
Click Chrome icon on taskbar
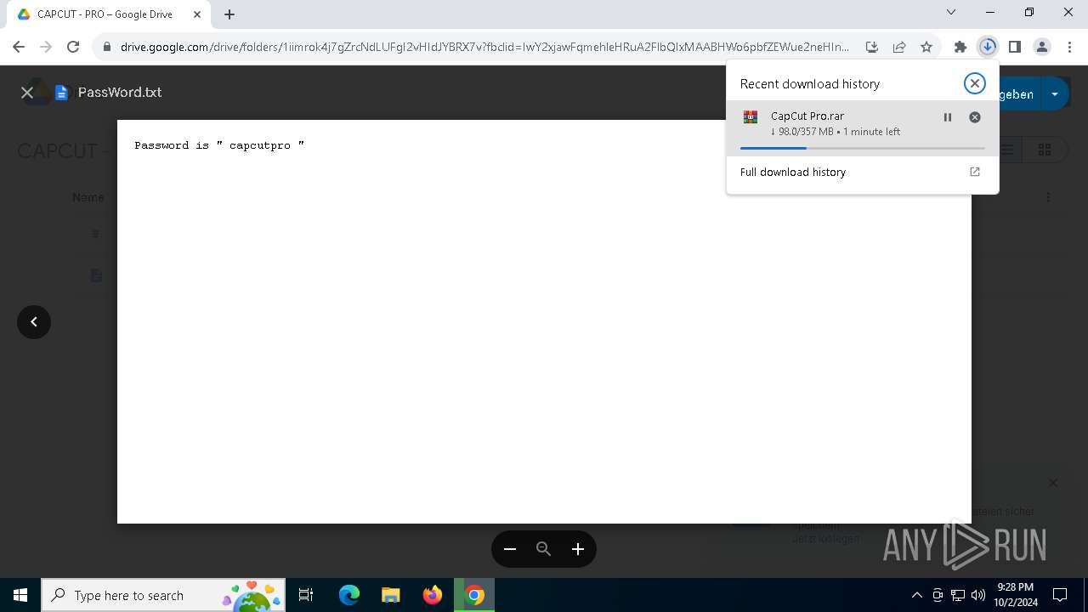[474, 595]
